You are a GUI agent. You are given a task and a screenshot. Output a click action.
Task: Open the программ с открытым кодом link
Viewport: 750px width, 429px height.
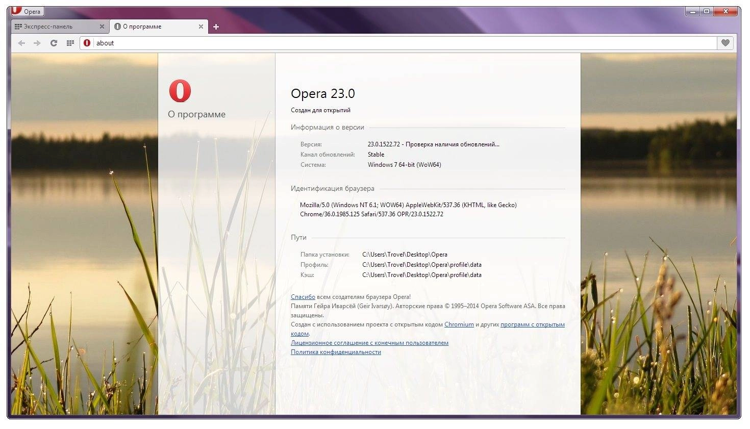[533, 324]
